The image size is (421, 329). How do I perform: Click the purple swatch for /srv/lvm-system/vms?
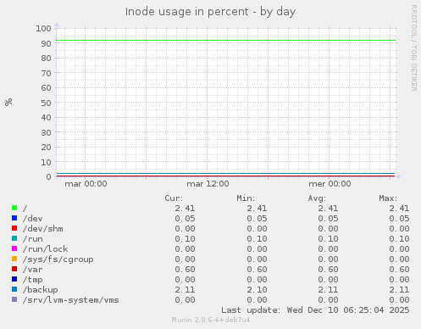pos(14,299)
